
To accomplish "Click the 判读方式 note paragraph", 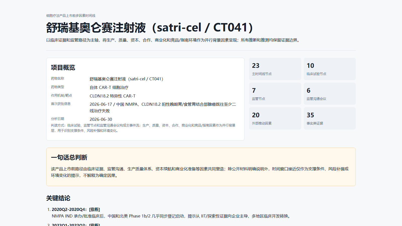I will click(143, 128).
